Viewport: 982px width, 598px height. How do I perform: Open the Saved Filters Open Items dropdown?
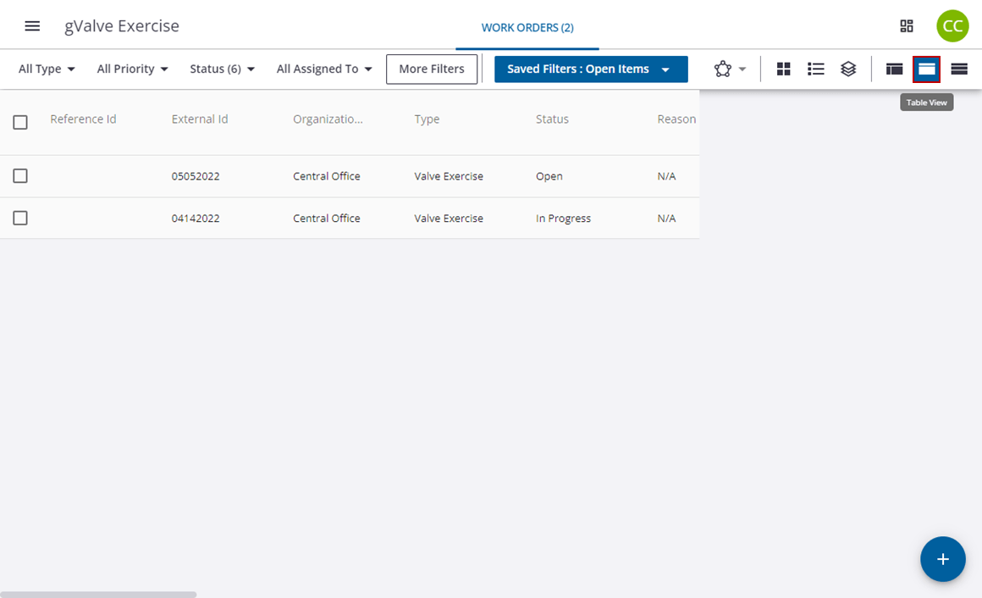pyautogui.click(x=590, y=69)
